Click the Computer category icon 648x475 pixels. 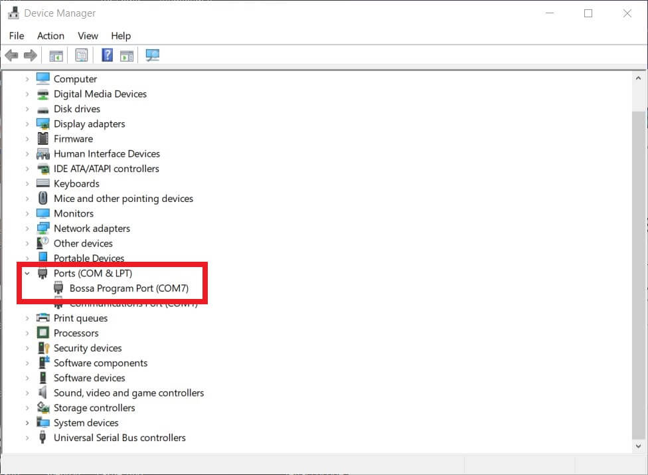[x=43, y=78]
